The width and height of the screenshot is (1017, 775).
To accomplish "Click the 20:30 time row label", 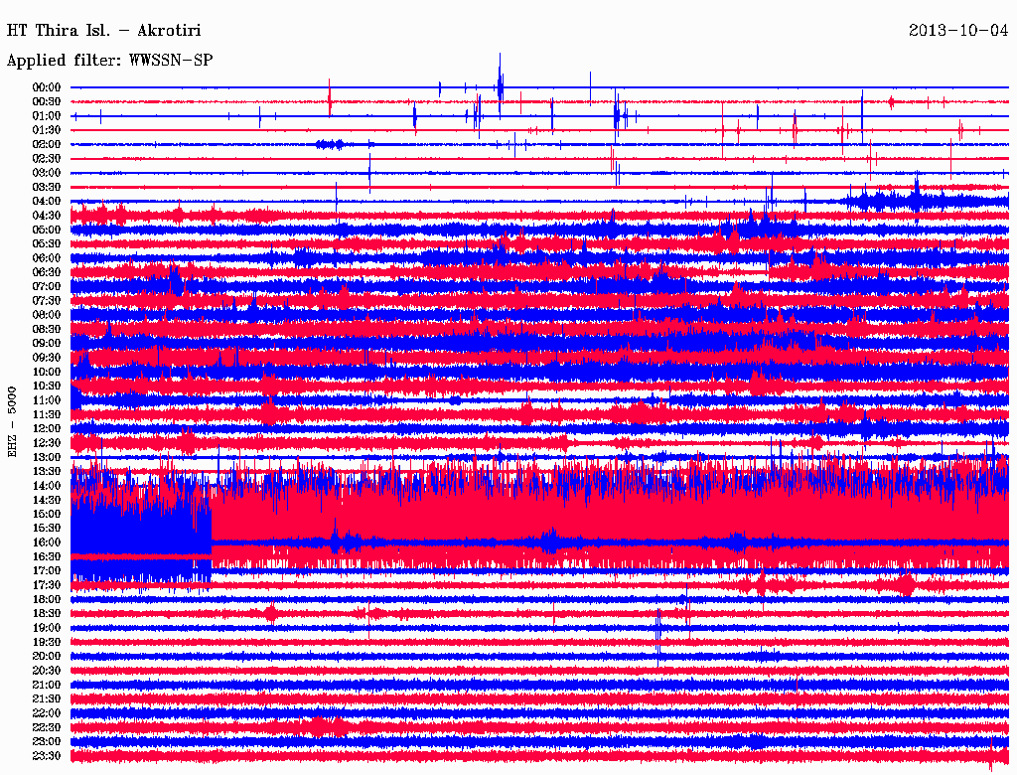I will 47,671.
